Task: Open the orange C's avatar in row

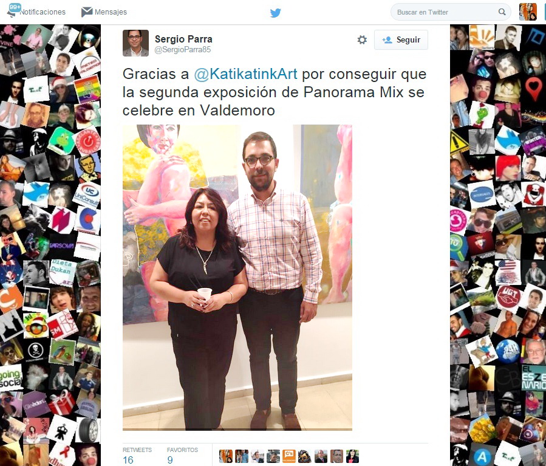Action: (x=289, y=456)
